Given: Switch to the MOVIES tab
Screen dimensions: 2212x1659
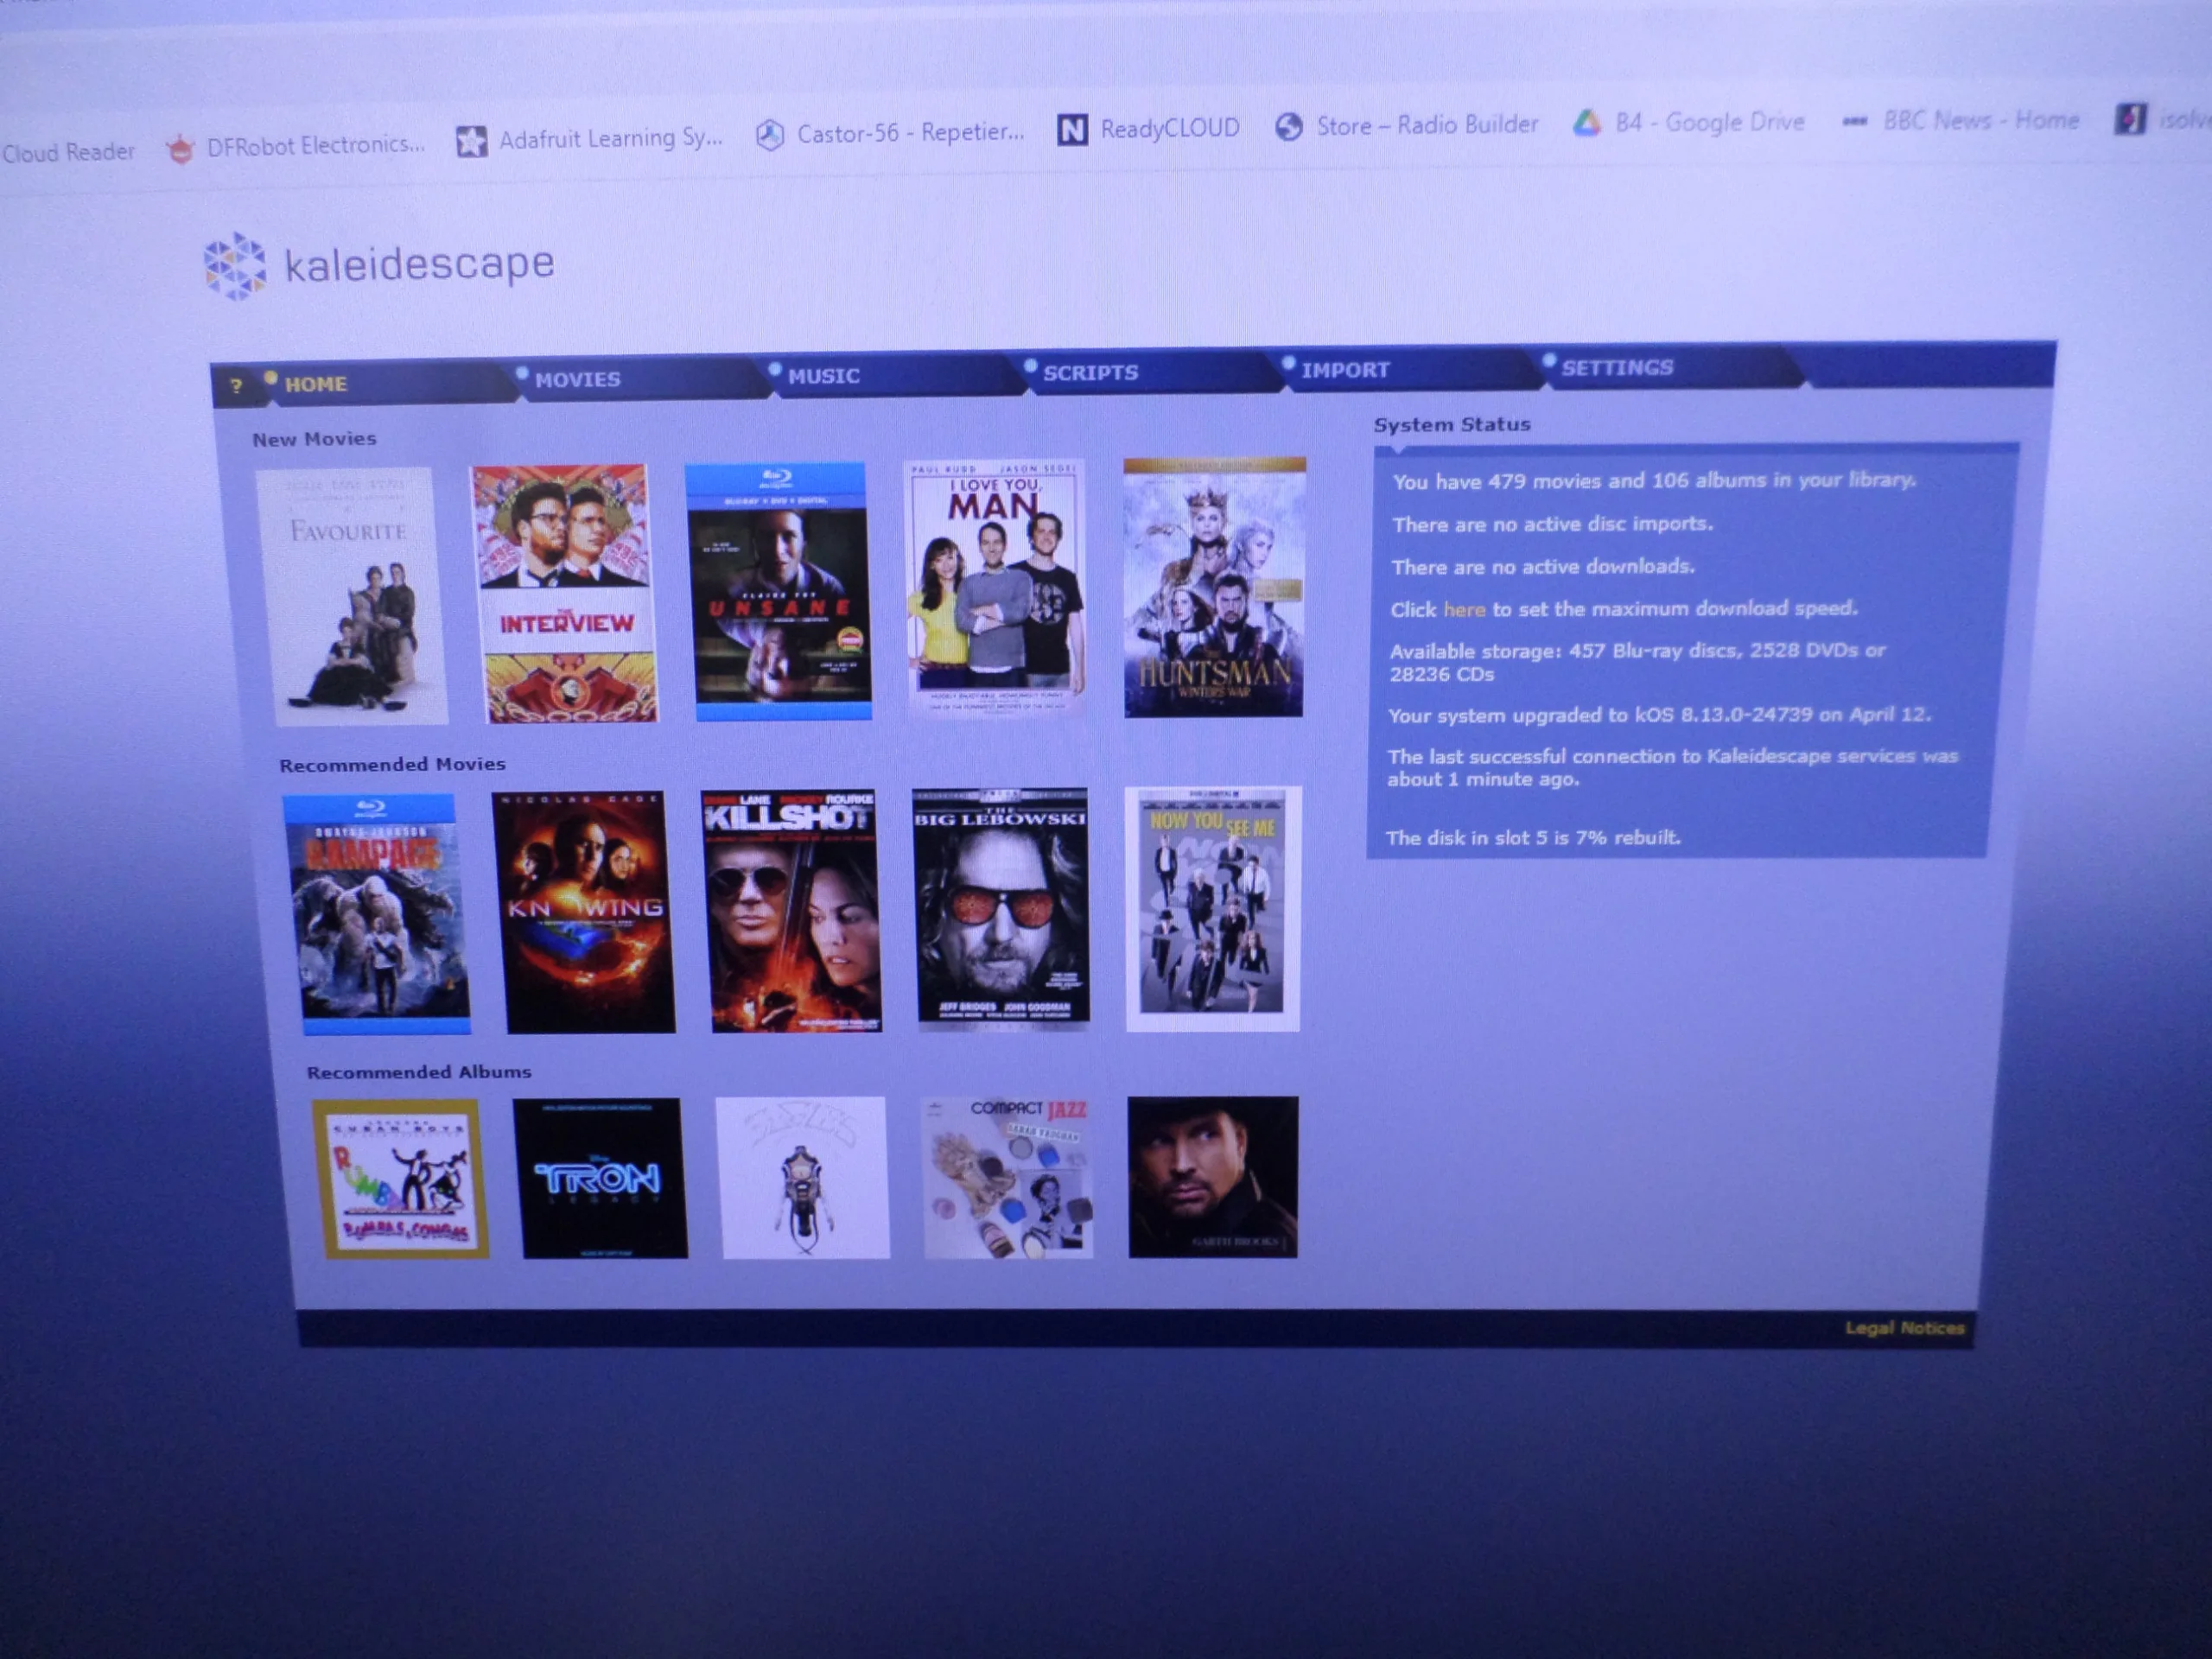Looking at the screenshot, I should click(x=577, y=379).
